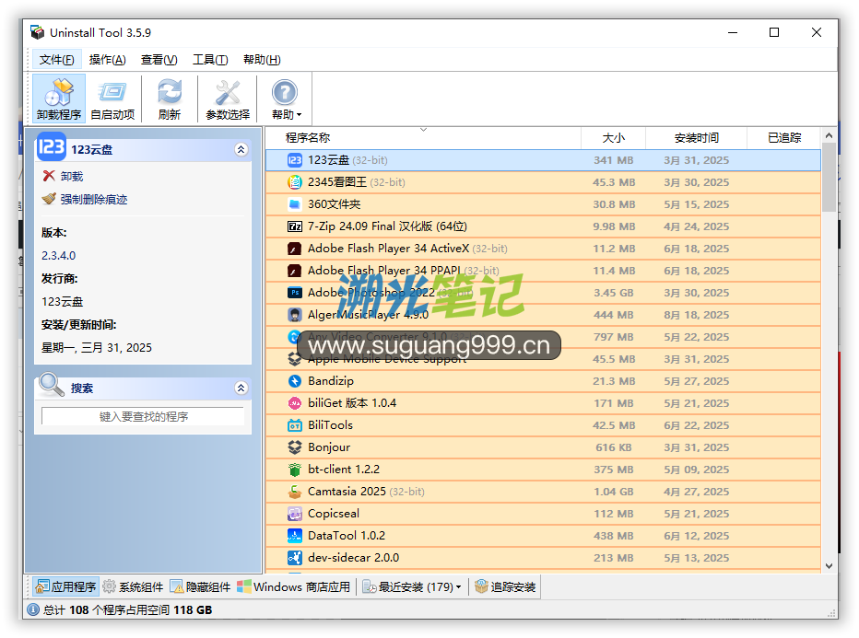The image size is (859, 638).
Task: Expand the 最近安装 (179) dropdown
Action: 458,587
